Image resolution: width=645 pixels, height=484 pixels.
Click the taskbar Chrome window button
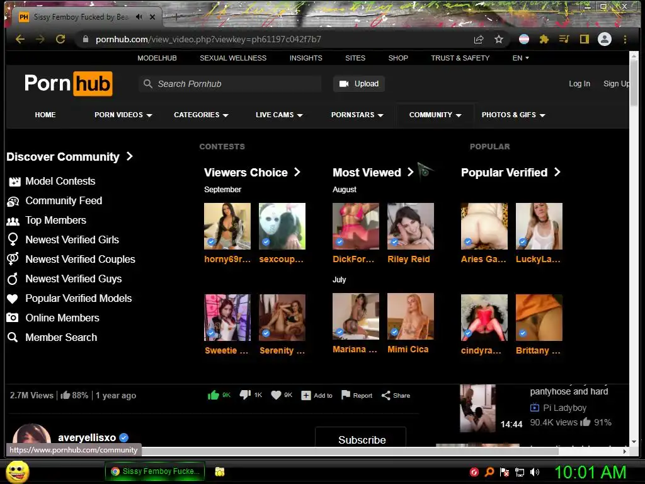click(x=155, y=471)
